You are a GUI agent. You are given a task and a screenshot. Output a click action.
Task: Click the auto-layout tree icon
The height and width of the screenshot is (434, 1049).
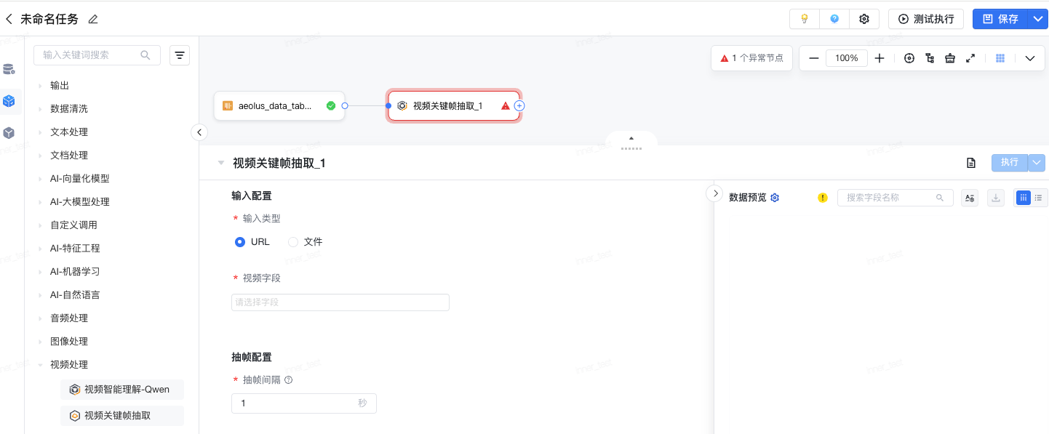930,58
